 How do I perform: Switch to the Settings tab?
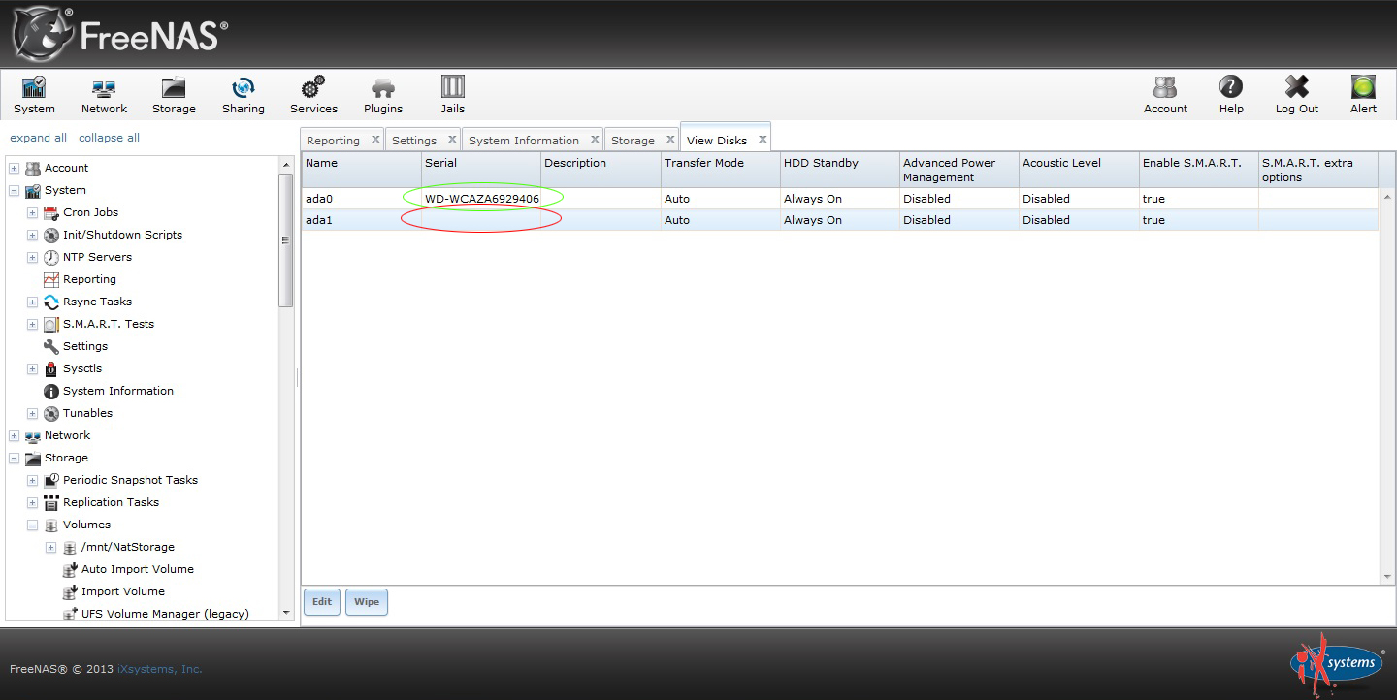click(414, 141)
